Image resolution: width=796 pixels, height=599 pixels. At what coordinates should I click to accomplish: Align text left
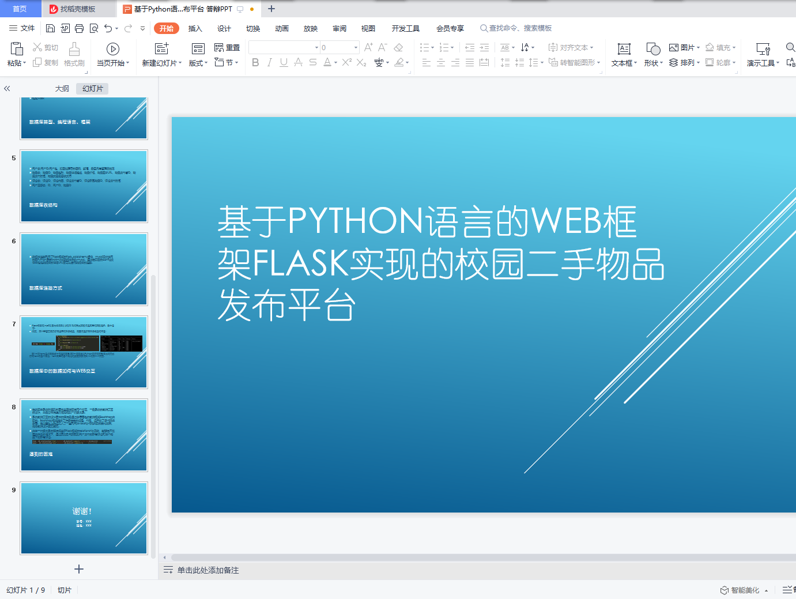click(427, 63)
